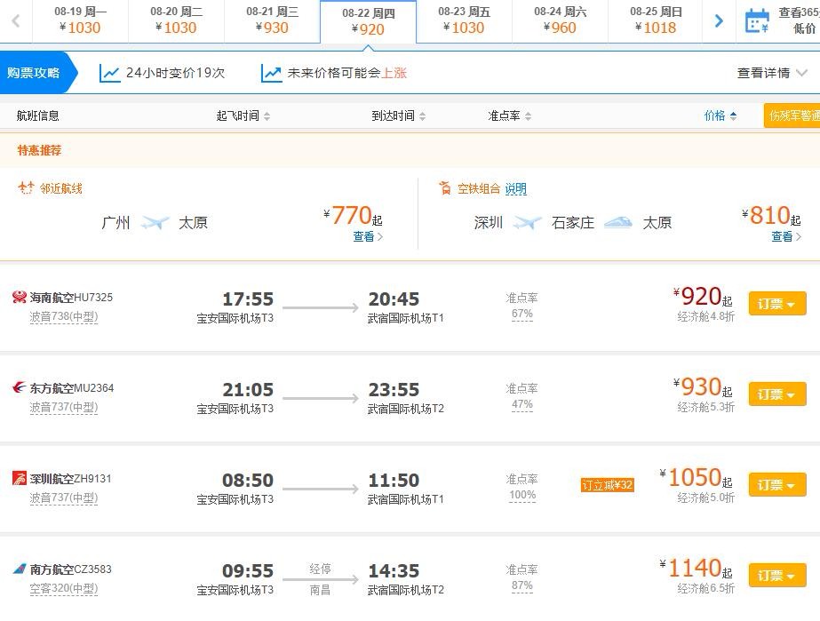The height and width of the screenshot is (621, 820).
Task: Sort flights by arrival time
Action: coord(399,115)
